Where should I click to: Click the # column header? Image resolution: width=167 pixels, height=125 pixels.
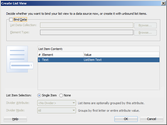39,55
